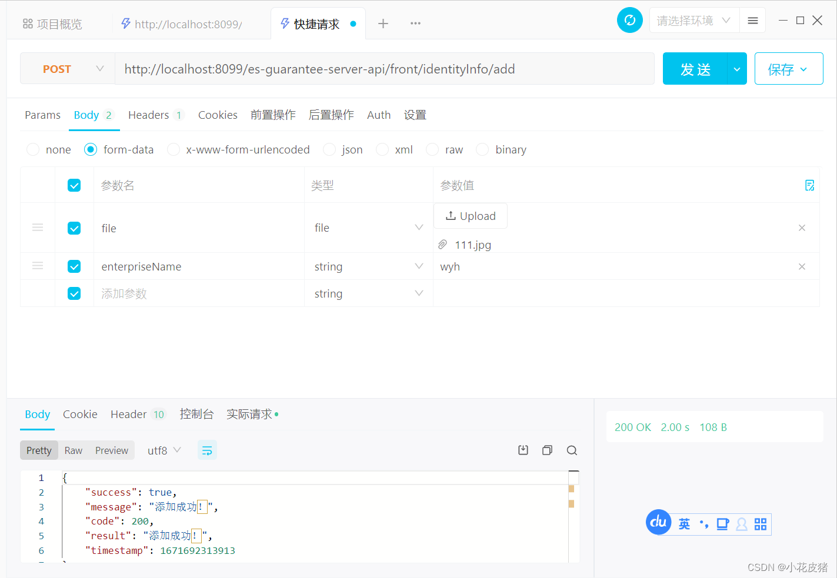Switch response view to Preview

(112, 450)
